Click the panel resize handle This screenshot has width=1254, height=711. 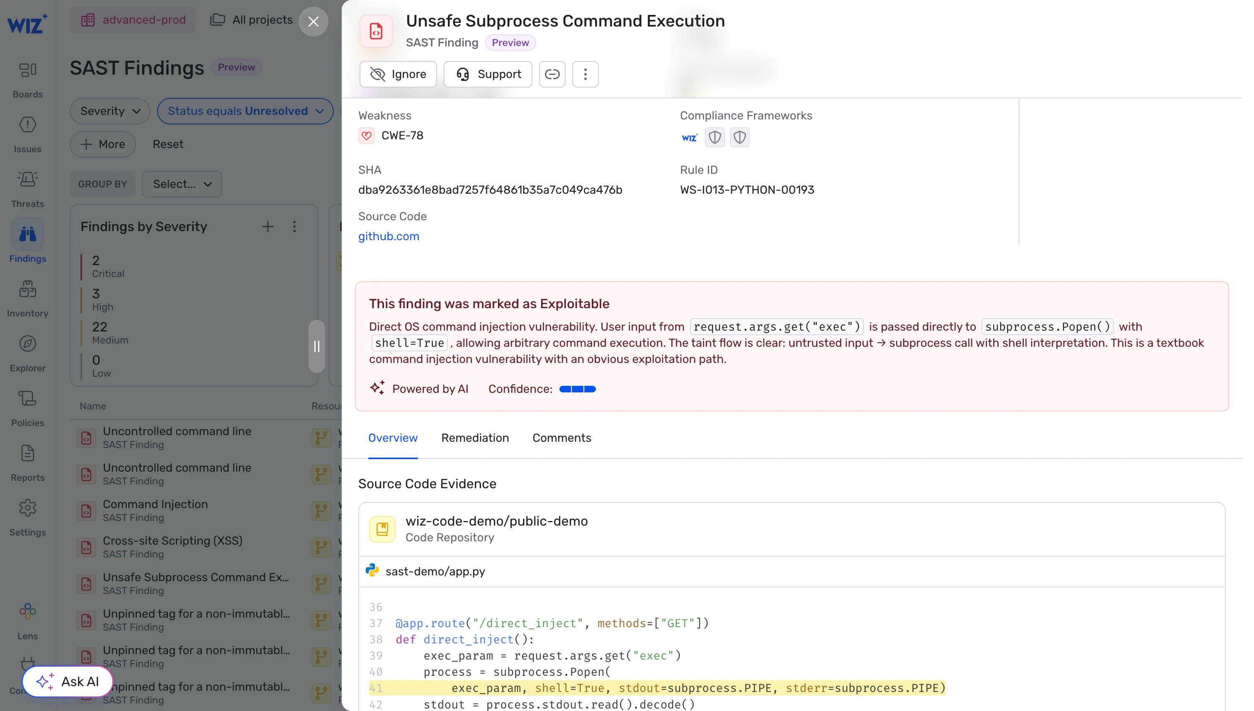(x=316, y=346)
